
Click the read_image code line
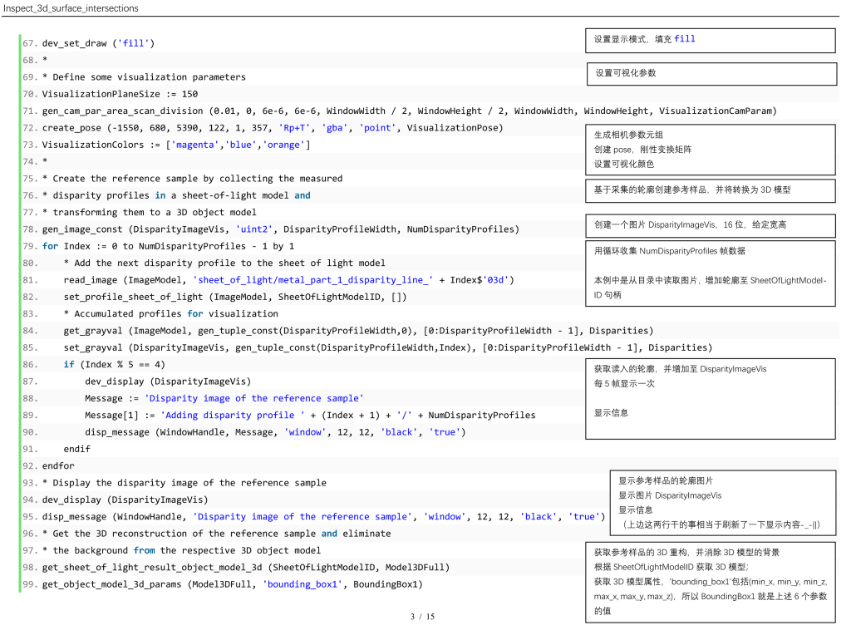(288, 280)
